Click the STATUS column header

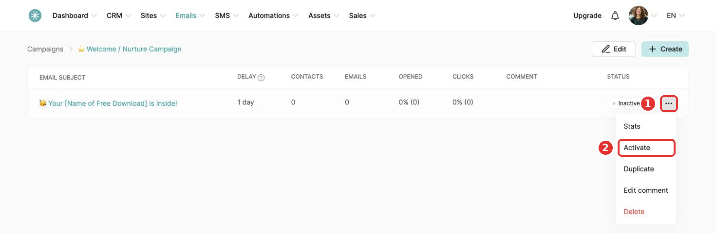click(618, 77)
